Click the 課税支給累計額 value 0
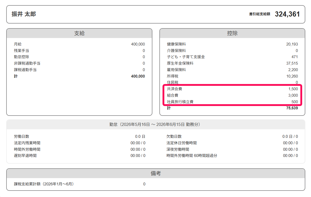Viewport: 311px width, 197px height. tap(144, 184)
